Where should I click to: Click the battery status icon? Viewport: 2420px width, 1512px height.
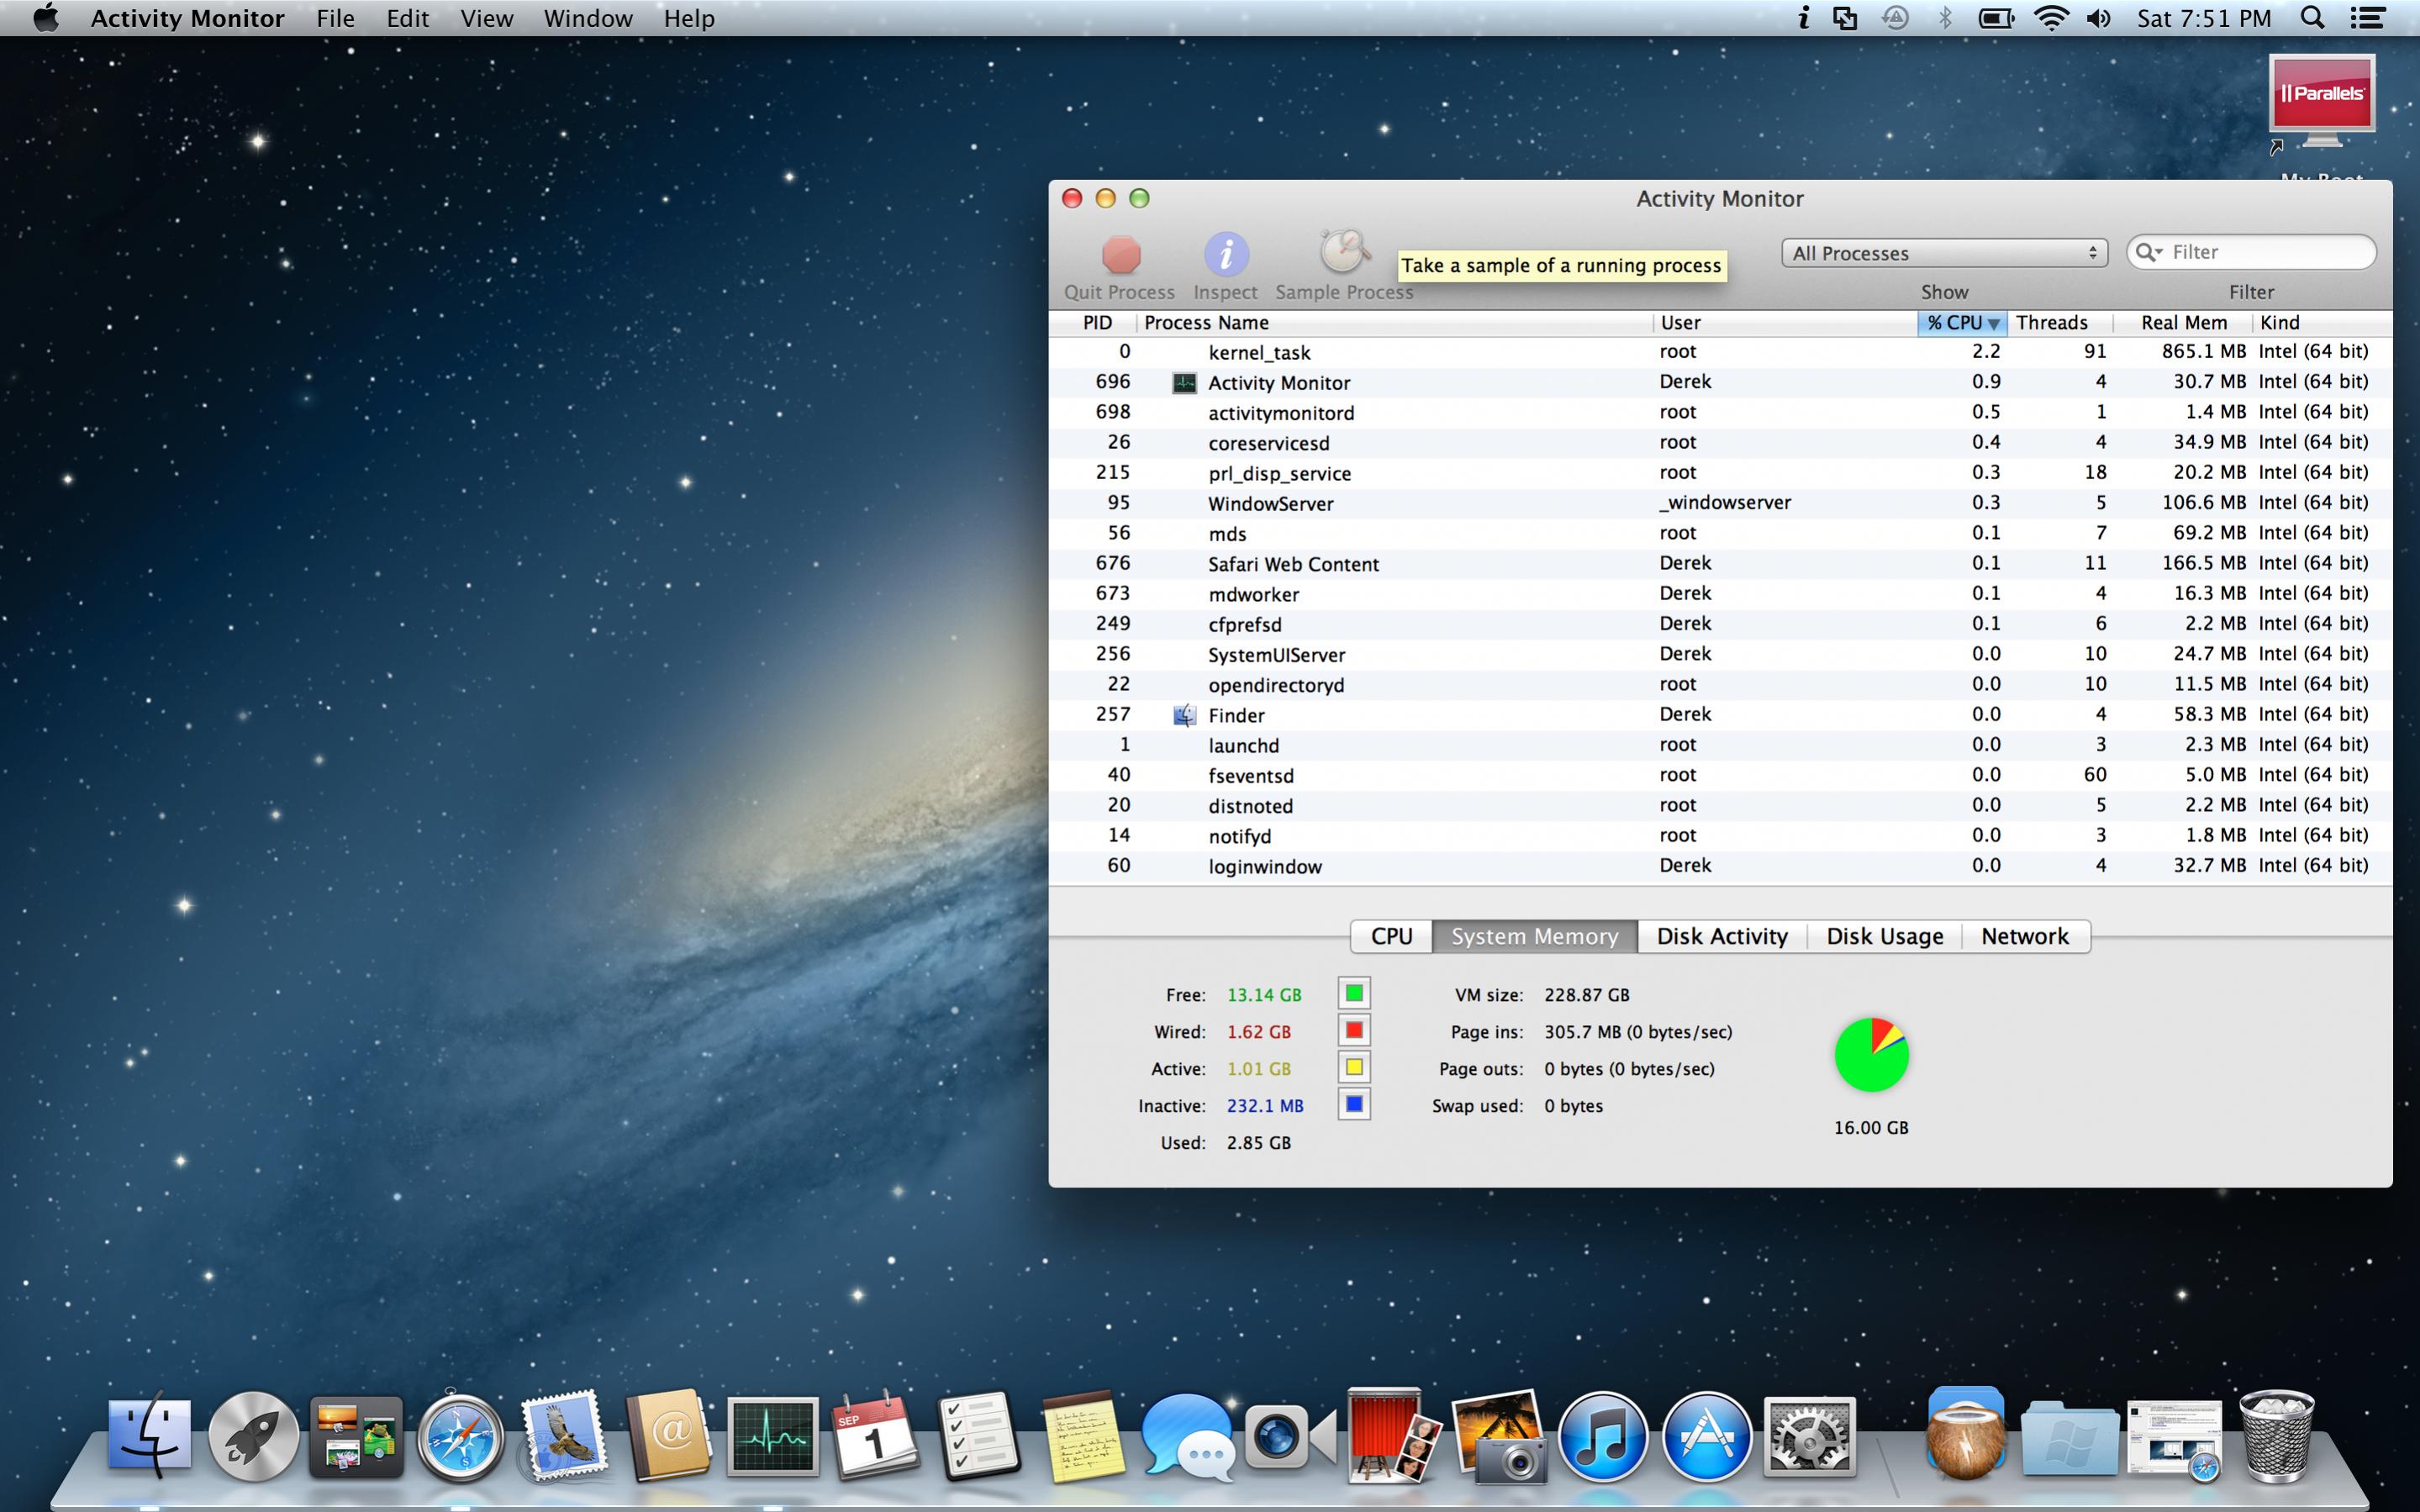coord(1996,18)
